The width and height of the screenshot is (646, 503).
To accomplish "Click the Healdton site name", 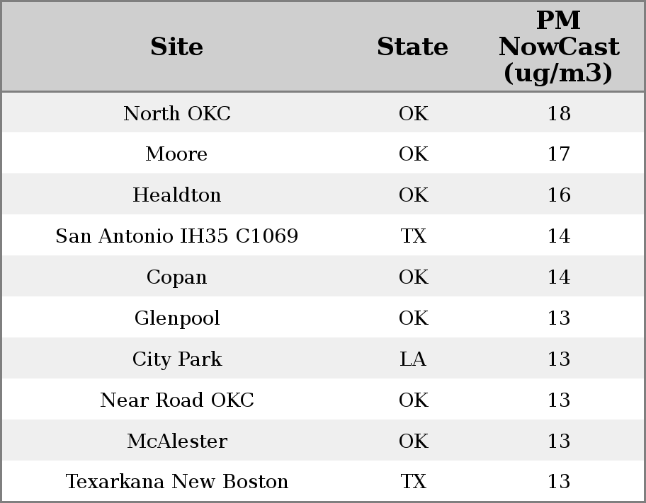I will 176,195.
